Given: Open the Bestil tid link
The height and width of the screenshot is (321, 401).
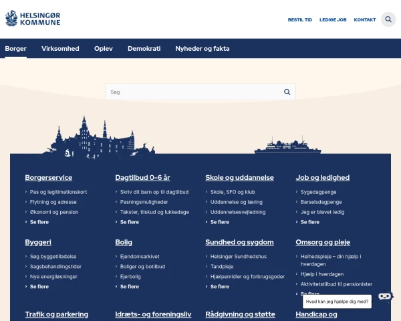Looking at the screenshot, I should tap(299, 19).
